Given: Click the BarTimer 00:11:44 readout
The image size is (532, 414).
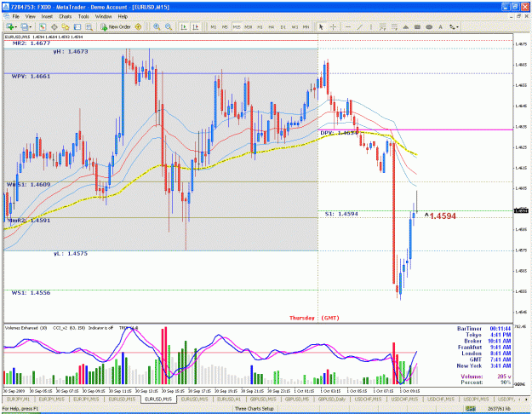Looking at the screenshot, I should [483, 329].
